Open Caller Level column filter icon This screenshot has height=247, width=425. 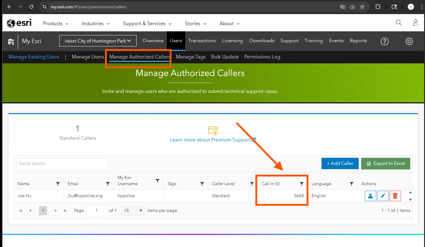coord(252,184)
